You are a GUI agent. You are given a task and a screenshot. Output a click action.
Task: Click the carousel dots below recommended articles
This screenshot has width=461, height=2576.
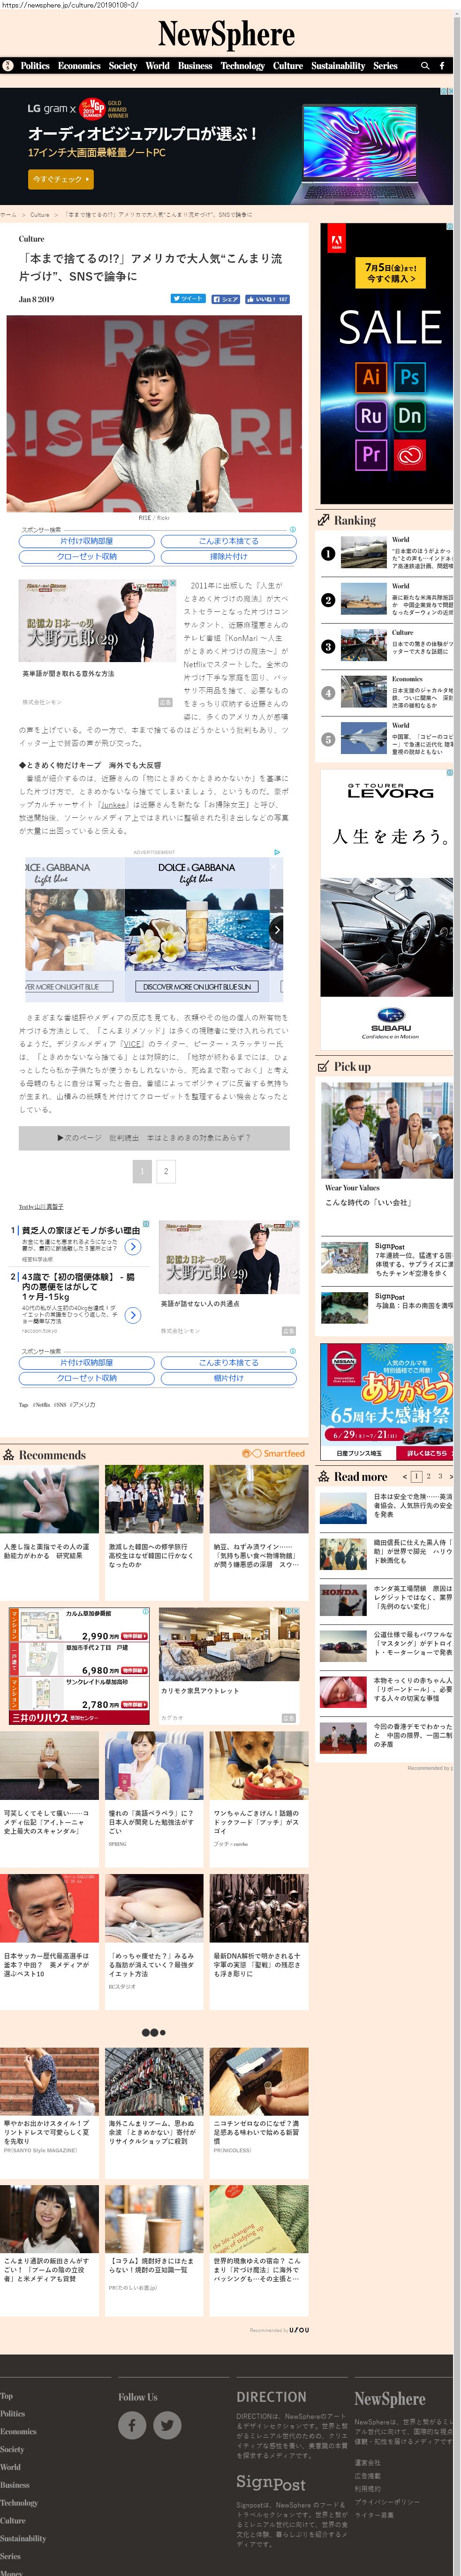153,2032
